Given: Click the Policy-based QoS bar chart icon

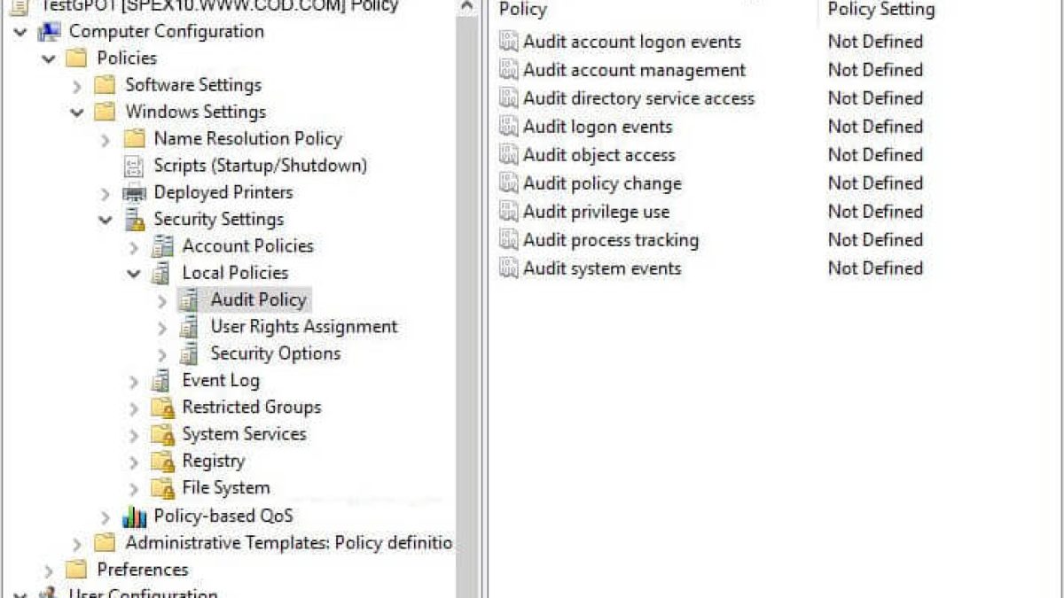Looking at the screenshot, I should point(134,516).
